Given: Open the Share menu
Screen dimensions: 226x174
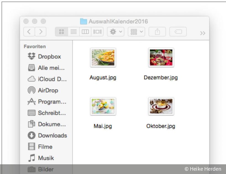Looking at the screenshot, I should click(x=157, y=31).
